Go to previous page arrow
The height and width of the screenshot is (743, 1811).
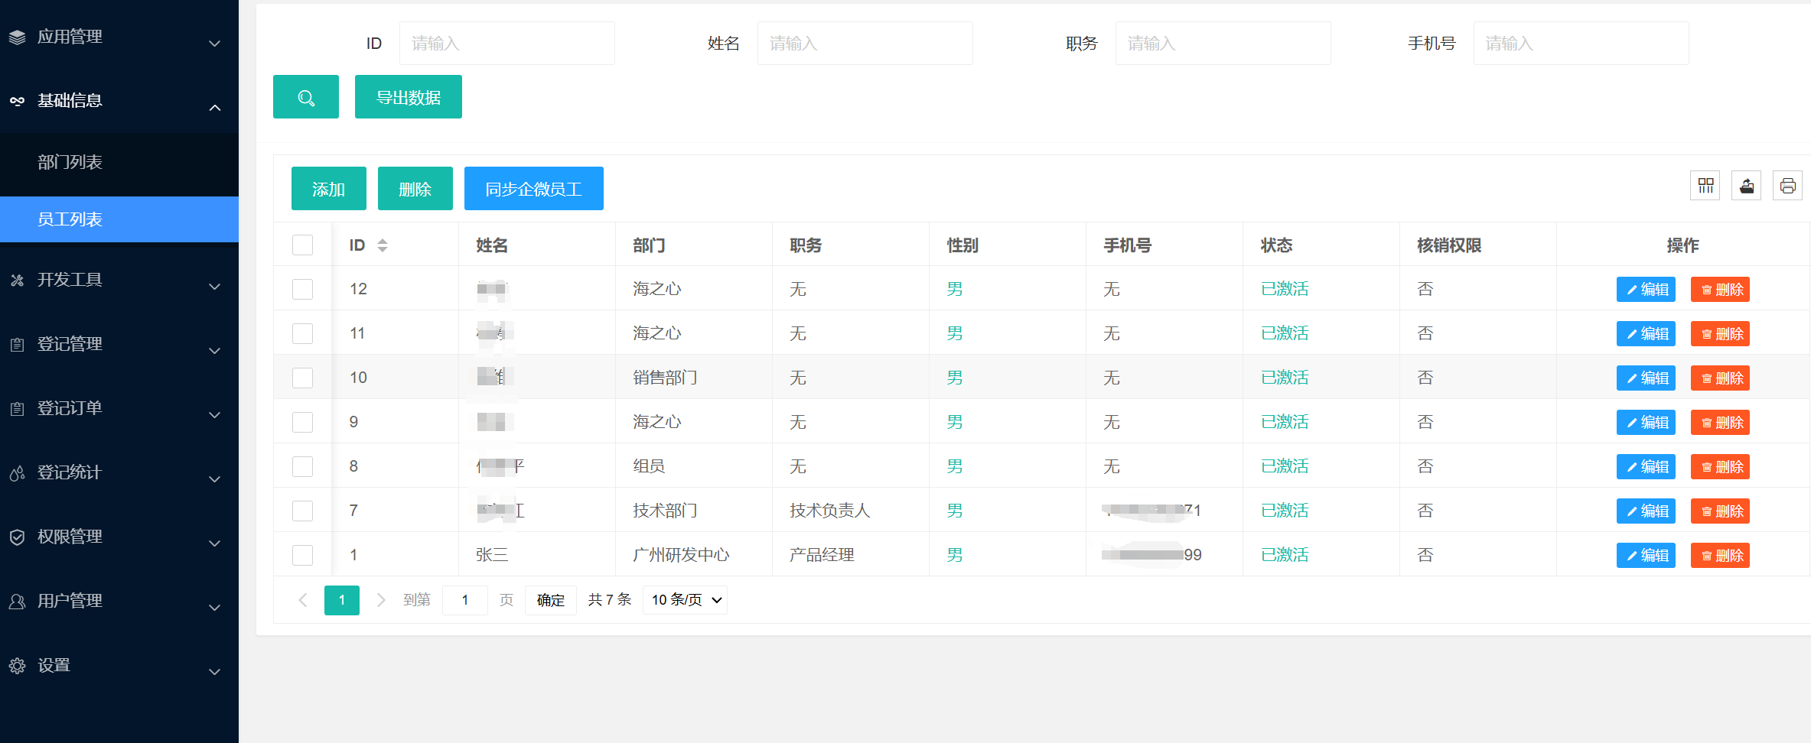pyautogui.click(x=303, y=600)
